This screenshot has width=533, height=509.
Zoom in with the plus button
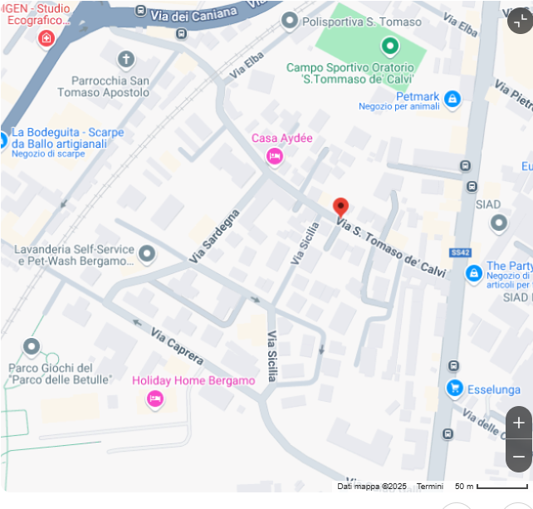click(x=519, y=423)
